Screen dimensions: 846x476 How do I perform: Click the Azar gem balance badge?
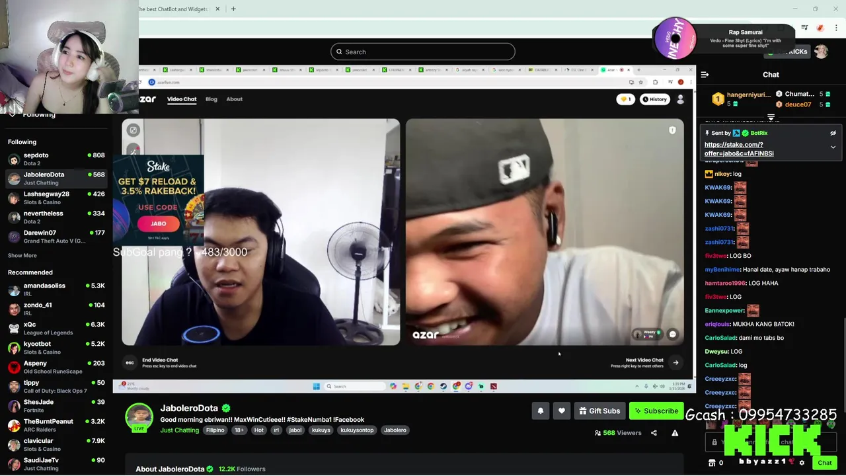tap(625, 99)
